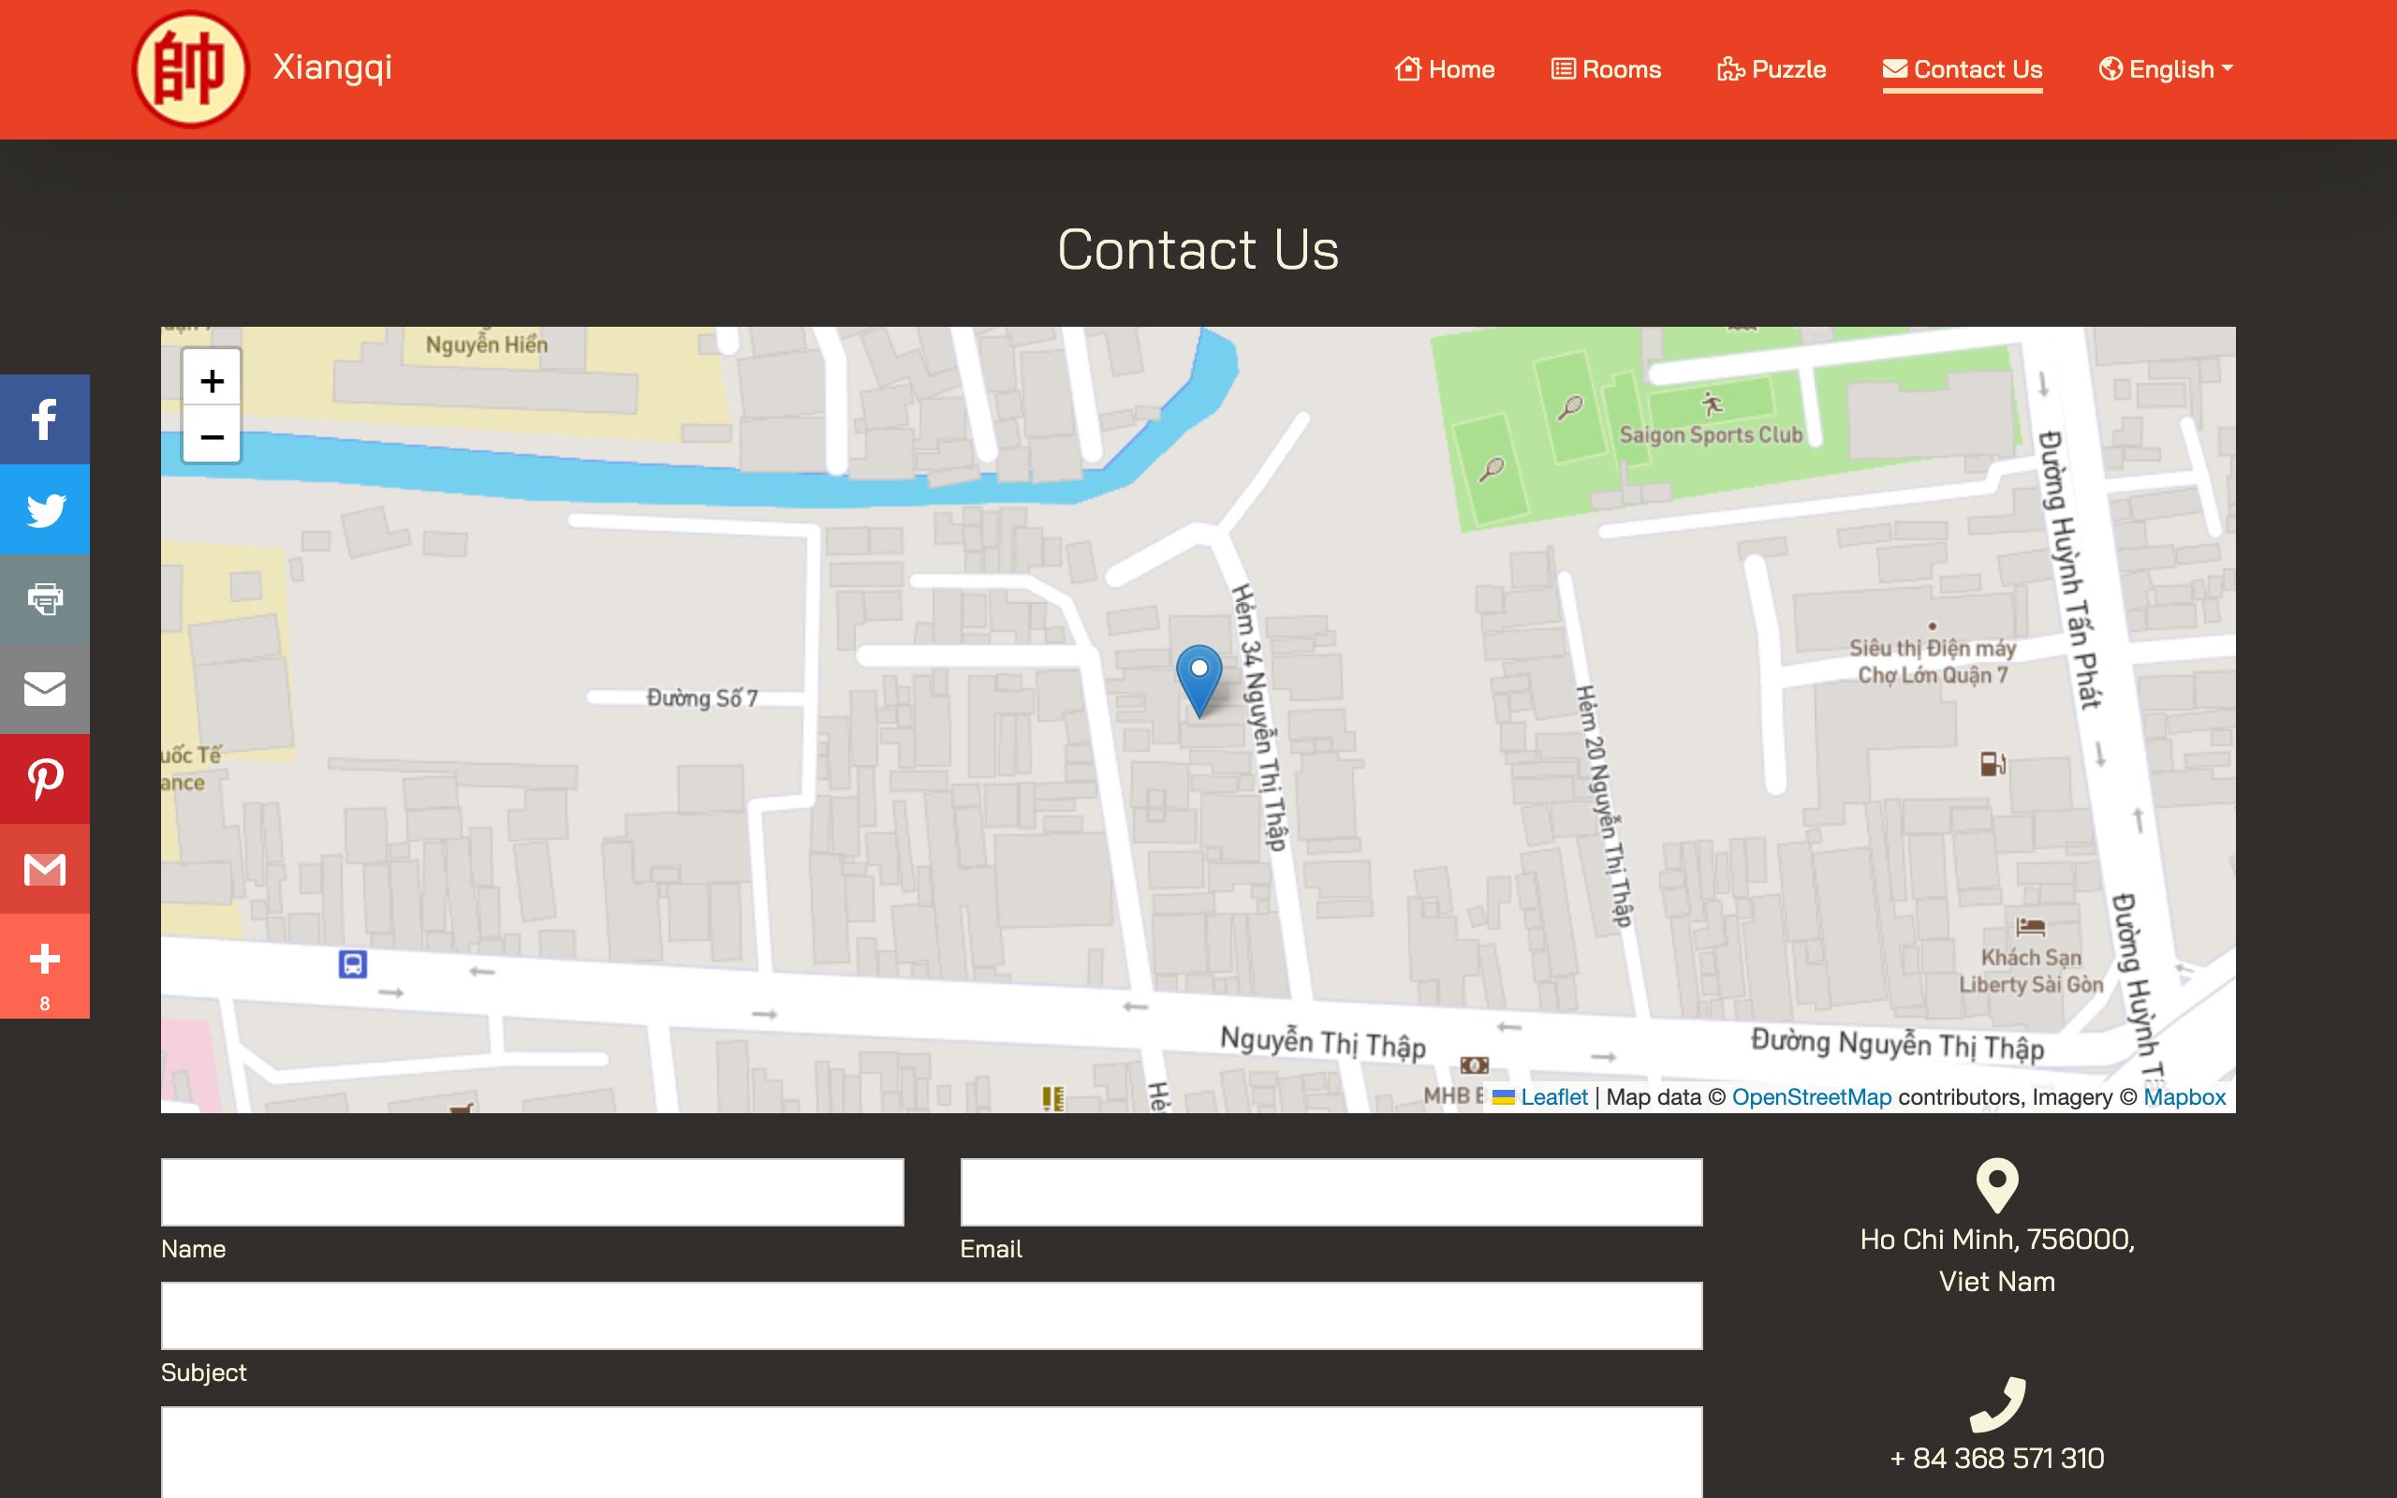Click the Mapbox attribution link
This screenshot has width=2397, height=1498.
click(x=2184, y=1096)
